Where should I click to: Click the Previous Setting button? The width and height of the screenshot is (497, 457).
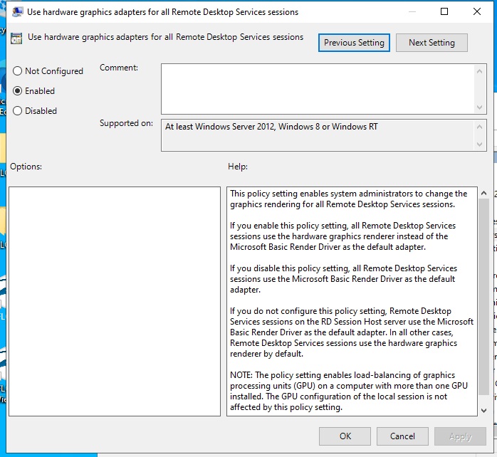point(354,43)
